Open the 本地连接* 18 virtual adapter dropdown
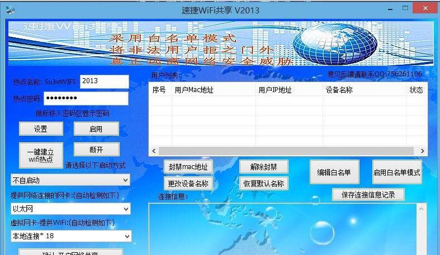Screen dimensions: 440x255 coord(71,236)
